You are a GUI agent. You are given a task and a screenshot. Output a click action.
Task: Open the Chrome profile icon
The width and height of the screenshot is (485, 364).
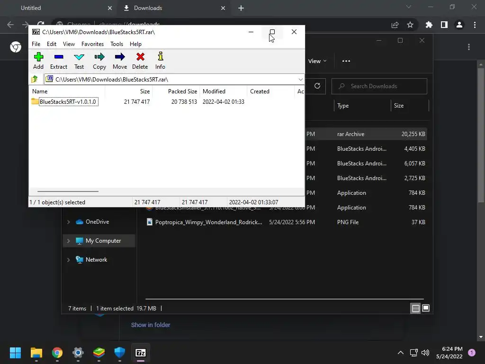(x=459, y=25)
